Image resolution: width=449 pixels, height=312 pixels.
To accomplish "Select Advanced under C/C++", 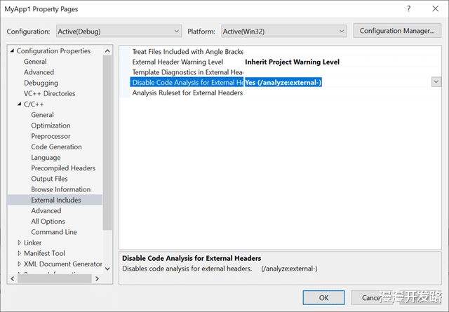I will coord(46,210).
